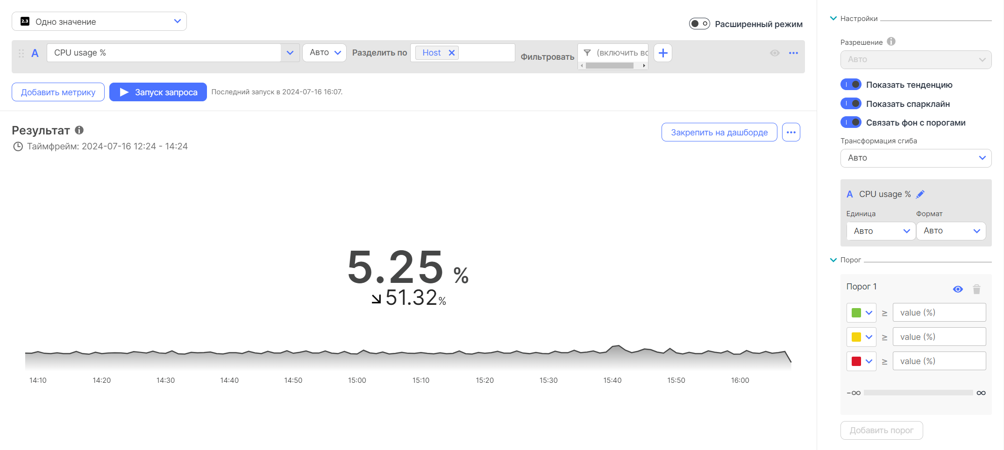This screenshot has width=1004, height=450.
Task: Open metric row three-dot options menu
Action: [793, 53]
